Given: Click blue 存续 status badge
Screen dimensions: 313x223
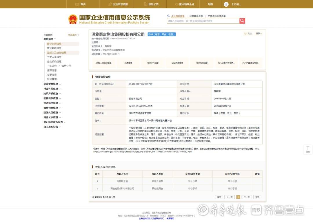Looking at the screenshot, I should [x=162, y=34].
